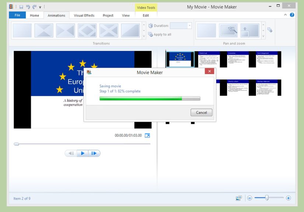Select the Economies slide clip
Screen dimensions: 304x212
click(238, 59)
